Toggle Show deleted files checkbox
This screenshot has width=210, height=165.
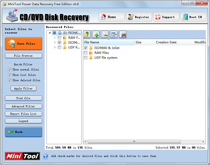point(10,80)
